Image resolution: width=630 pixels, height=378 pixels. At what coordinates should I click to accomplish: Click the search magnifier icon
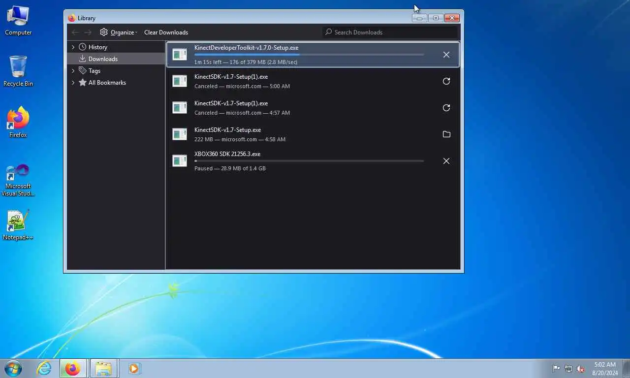pos(328,32)
